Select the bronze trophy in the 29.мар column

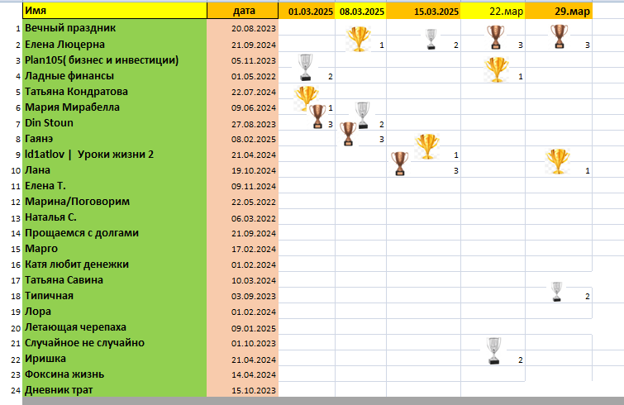pos(560,36)
